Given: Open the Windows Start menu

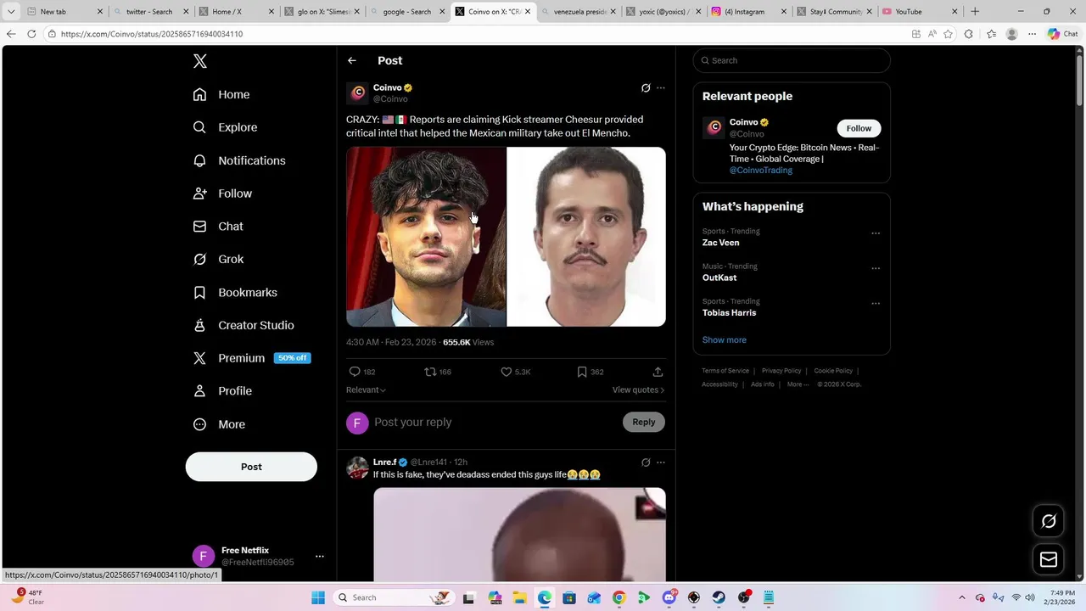Looking at the screenshot, I should click(318, 597).
